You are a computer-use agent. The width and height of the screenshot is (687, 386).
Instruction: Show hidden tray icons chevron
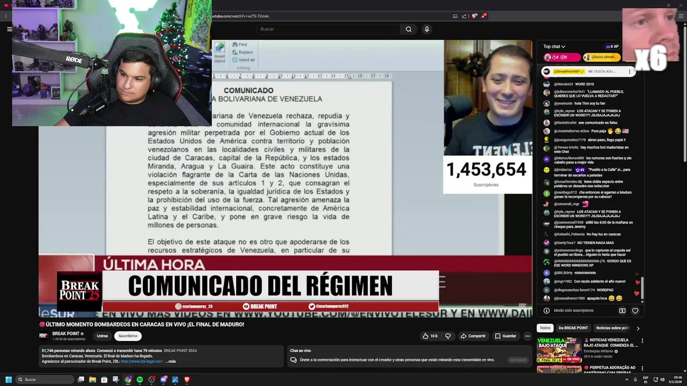(627, 380)
